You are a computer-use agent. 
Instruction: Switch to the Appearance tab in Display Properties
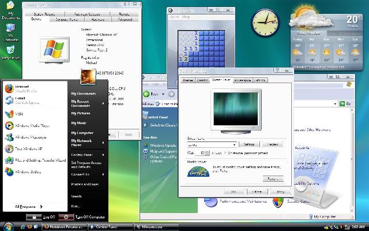pos(243,80)
